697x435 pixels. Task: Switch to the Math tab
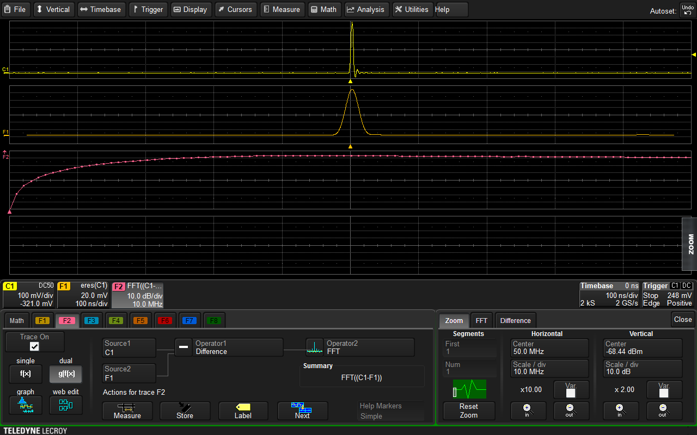[x=17, y=320]
